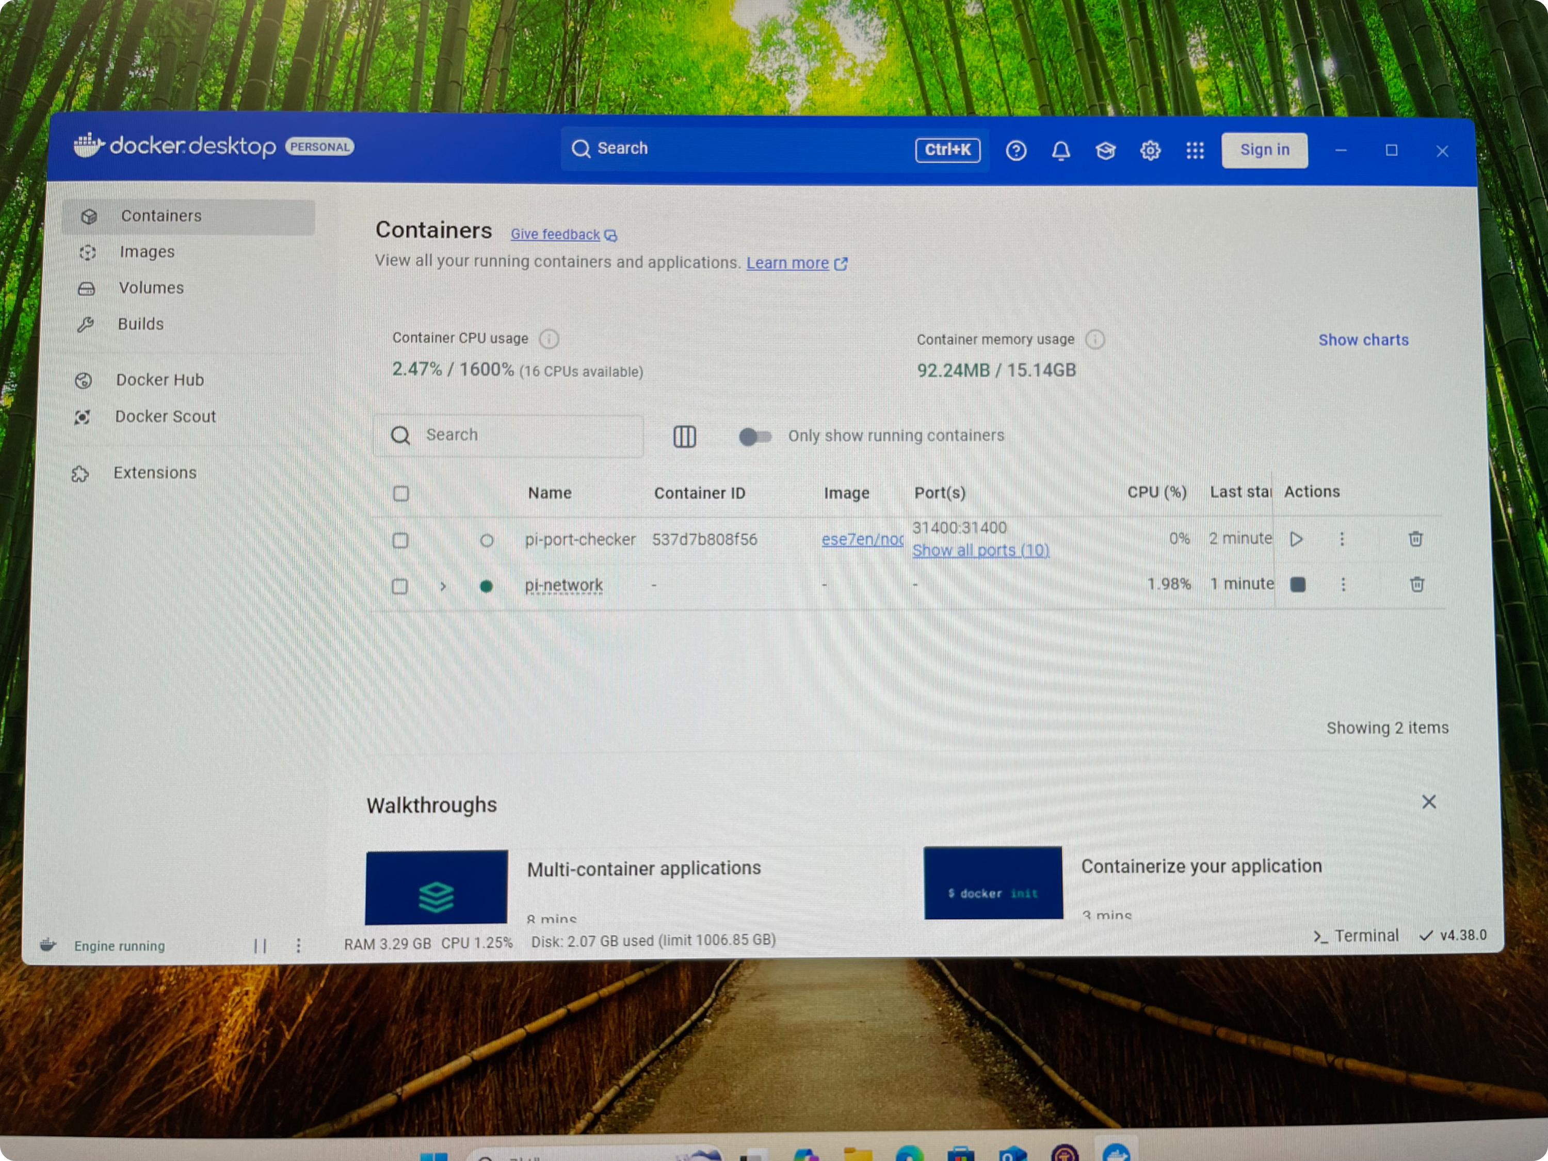The image size is (1548, 1161).
Task: Click the Builds wrench icon
Action: (x=85, y=325)
